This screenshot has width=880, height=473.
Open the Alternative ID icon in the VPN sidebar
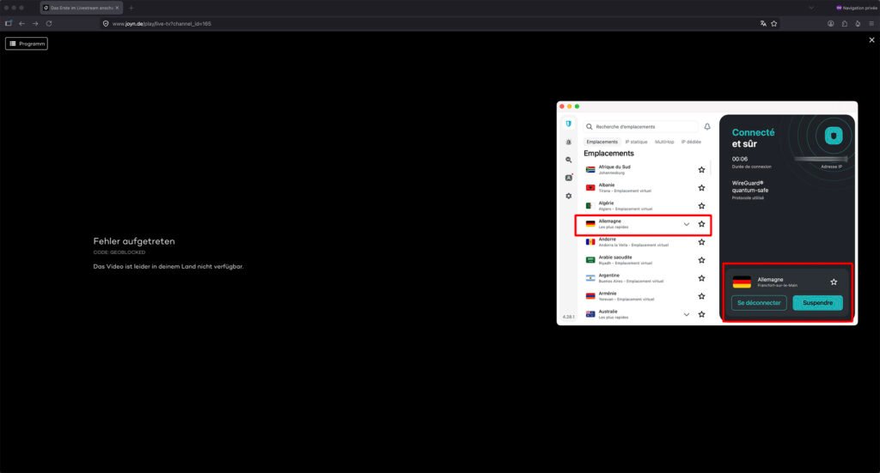(569, 178)
